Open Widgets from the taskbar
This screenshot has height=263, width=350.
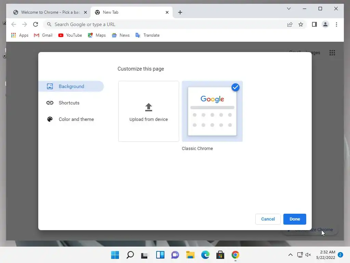tap(160, 255)
